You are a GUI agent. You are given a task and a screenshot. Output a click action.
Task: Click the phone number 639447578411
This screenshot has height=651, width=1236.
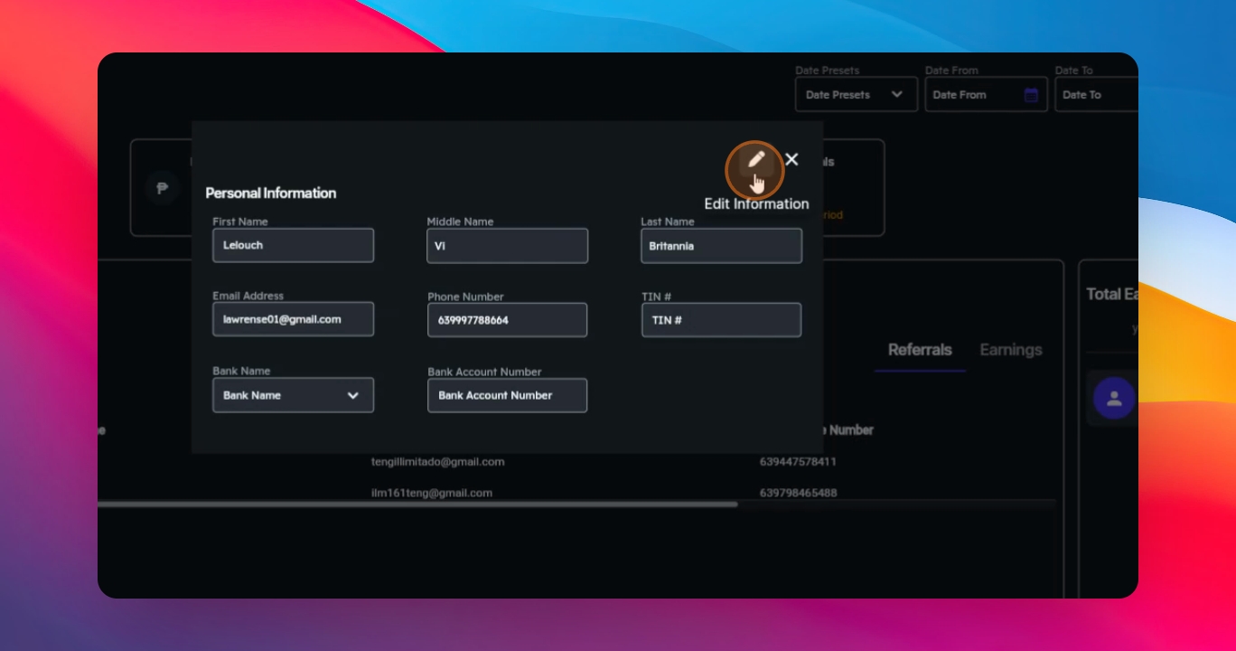(x=798, y=462)
